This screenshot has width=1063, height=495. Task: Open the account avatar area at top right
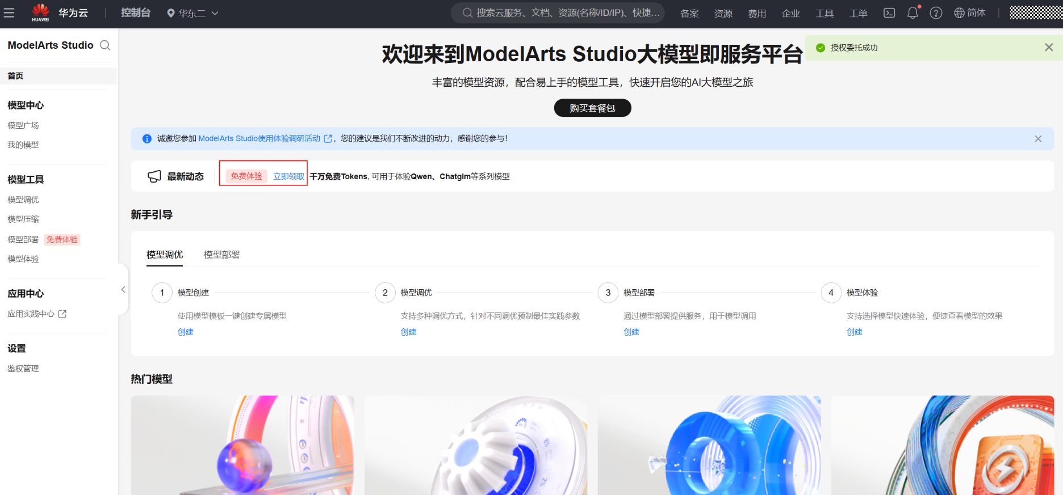pyautogui.click(x=1036, y=12)
